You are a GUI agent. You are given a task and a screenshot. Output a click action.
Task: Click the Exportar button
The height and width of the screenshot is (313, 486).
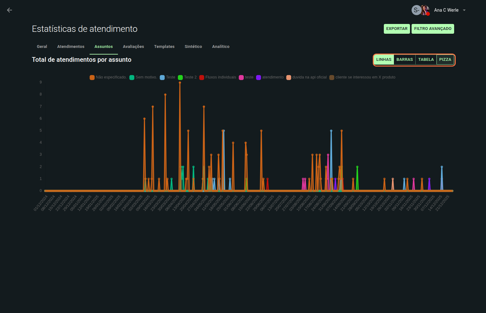click(x=397, y=29)
